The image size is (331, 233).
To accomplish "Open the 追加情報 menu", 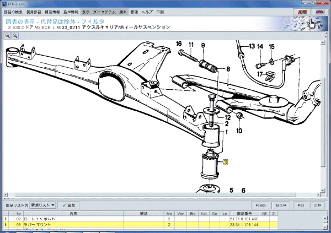I will click(x=71, y=12).
